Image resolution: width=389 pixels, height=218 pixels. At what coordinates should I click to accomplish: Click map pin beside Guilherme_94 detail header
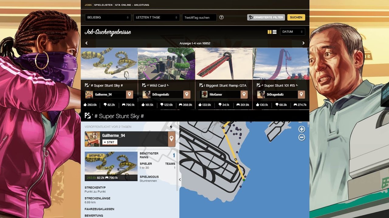coord(171,139)
